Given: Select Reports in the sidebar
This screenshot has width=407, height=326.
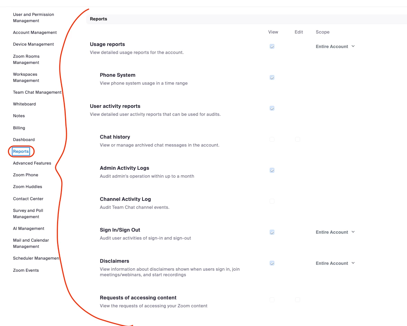Looking at the screenshot, I should pyautogui.click(x=21, y=151).
